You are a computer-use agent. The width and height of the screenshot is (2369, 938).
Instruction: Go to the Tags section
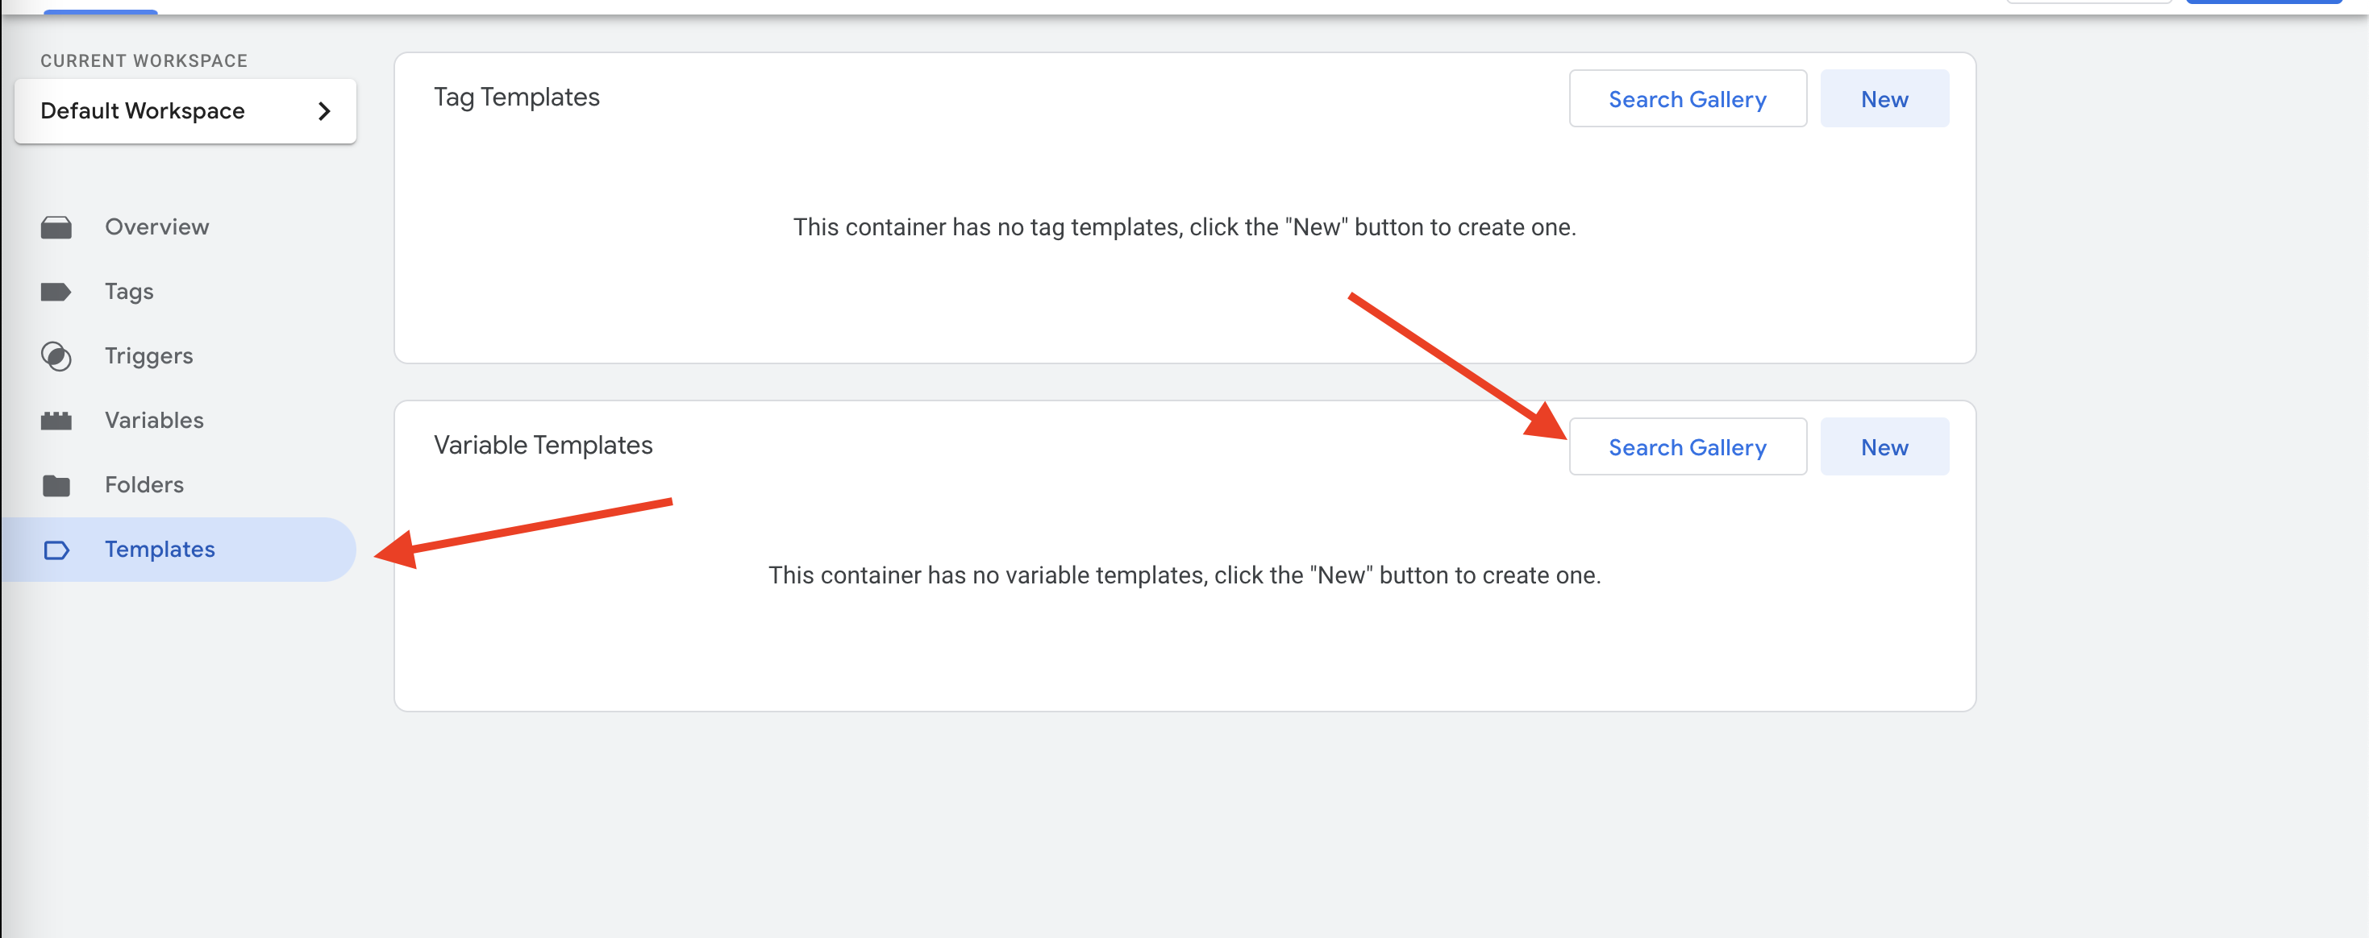tap(129, 291)
